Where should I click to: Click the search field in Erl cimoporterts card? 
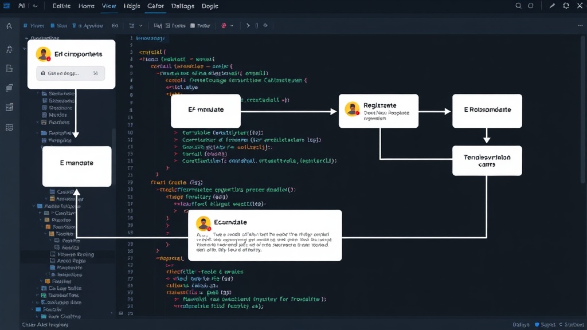tap(71, 73)
